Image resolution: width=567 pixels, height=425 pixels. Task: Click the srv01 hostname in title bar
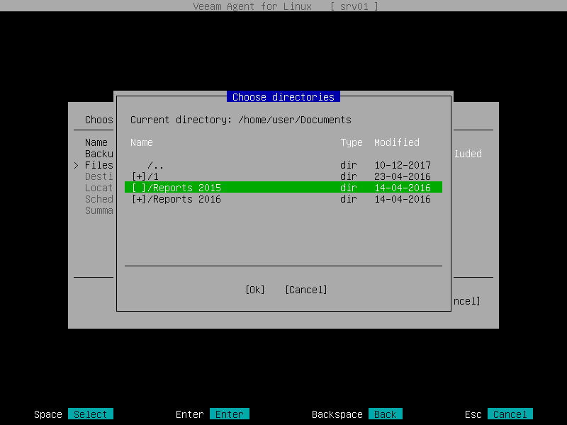click(353, 6)
